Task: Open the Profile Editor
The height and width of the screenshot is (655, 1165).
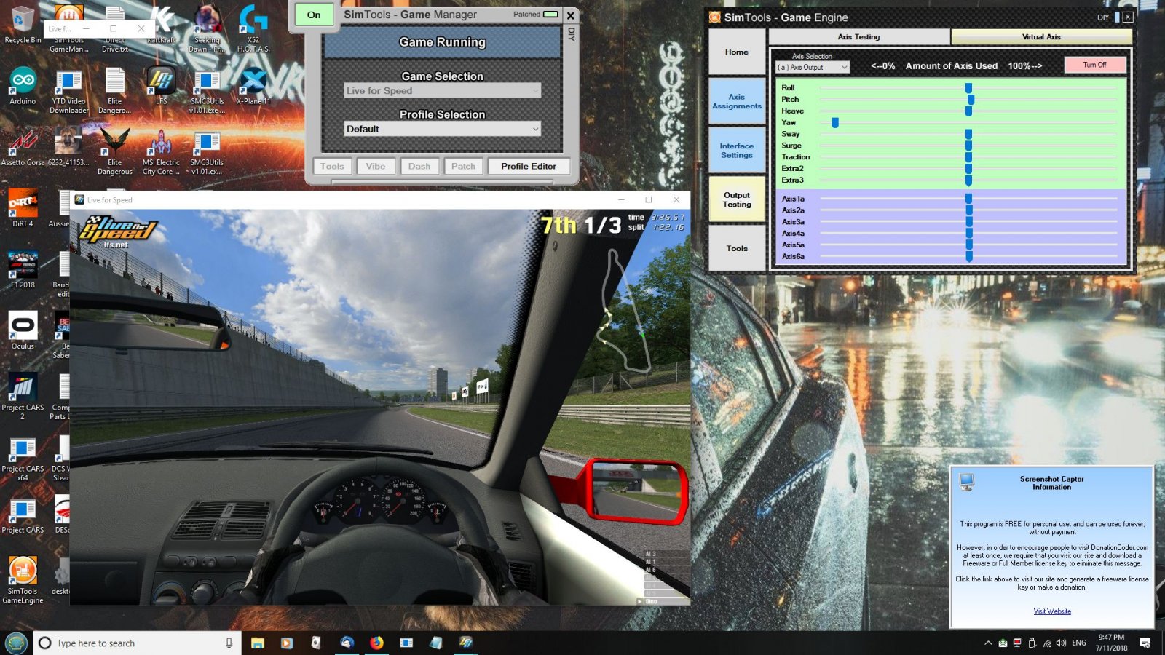Action: point(529,166)
